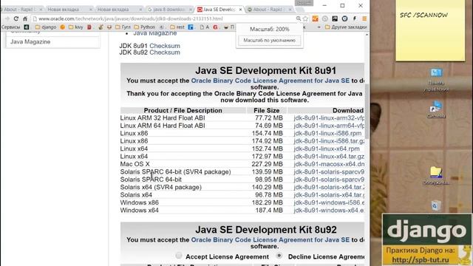Image resolution: width=473 pixels, height=266 pixels.
Task: Click the orange extension icon beside the star
Action: click(315, 18)
